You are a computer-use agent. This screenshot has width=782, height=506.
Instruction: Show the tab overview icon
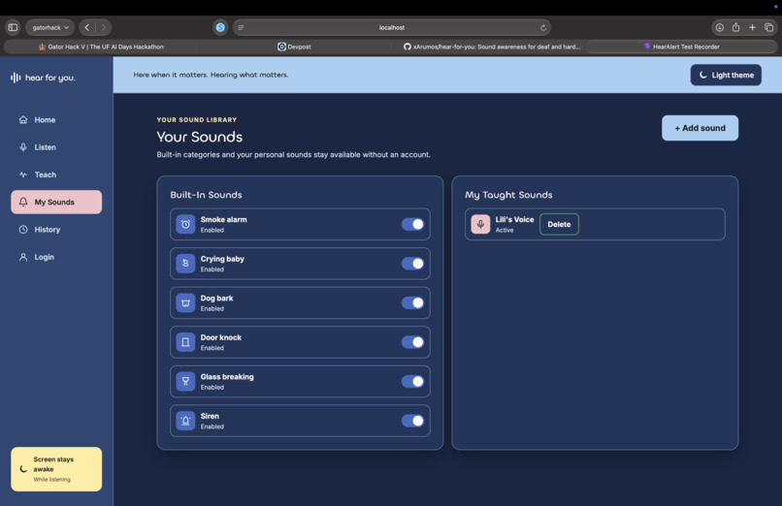[x=769, y=27]
